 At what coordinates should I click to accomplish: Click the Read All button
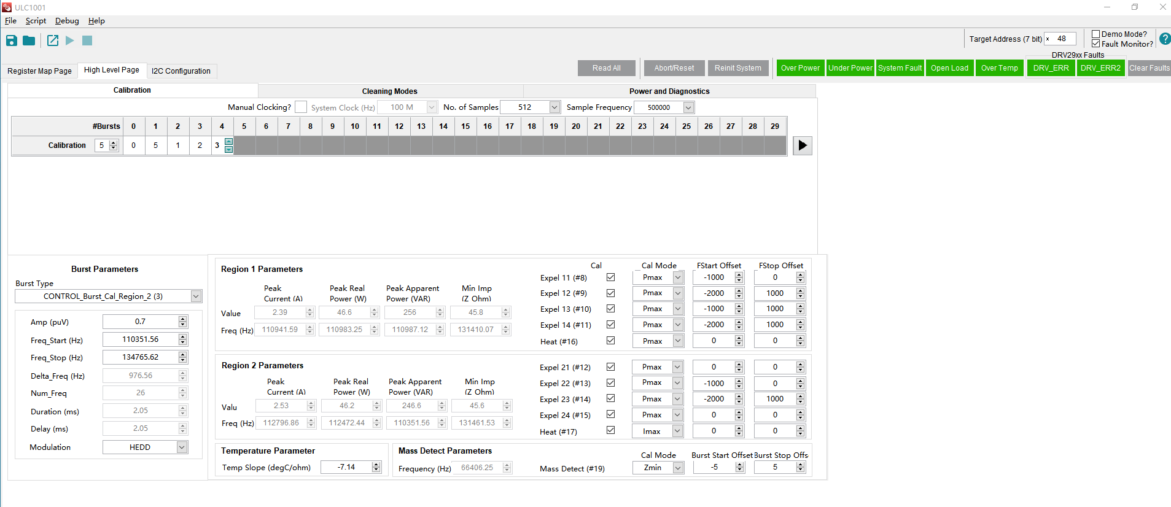click(x=607, y=68)
